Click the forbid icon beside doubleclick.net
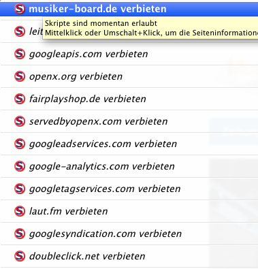This screenshot has width=258, height=269. pyautogui.click(x=20, y=256)
